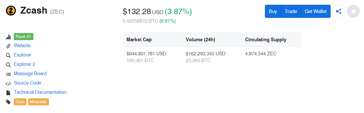This screenshot has width=364, height=113.
Task: Open the Buy button
Action: [x=273, y=11]
